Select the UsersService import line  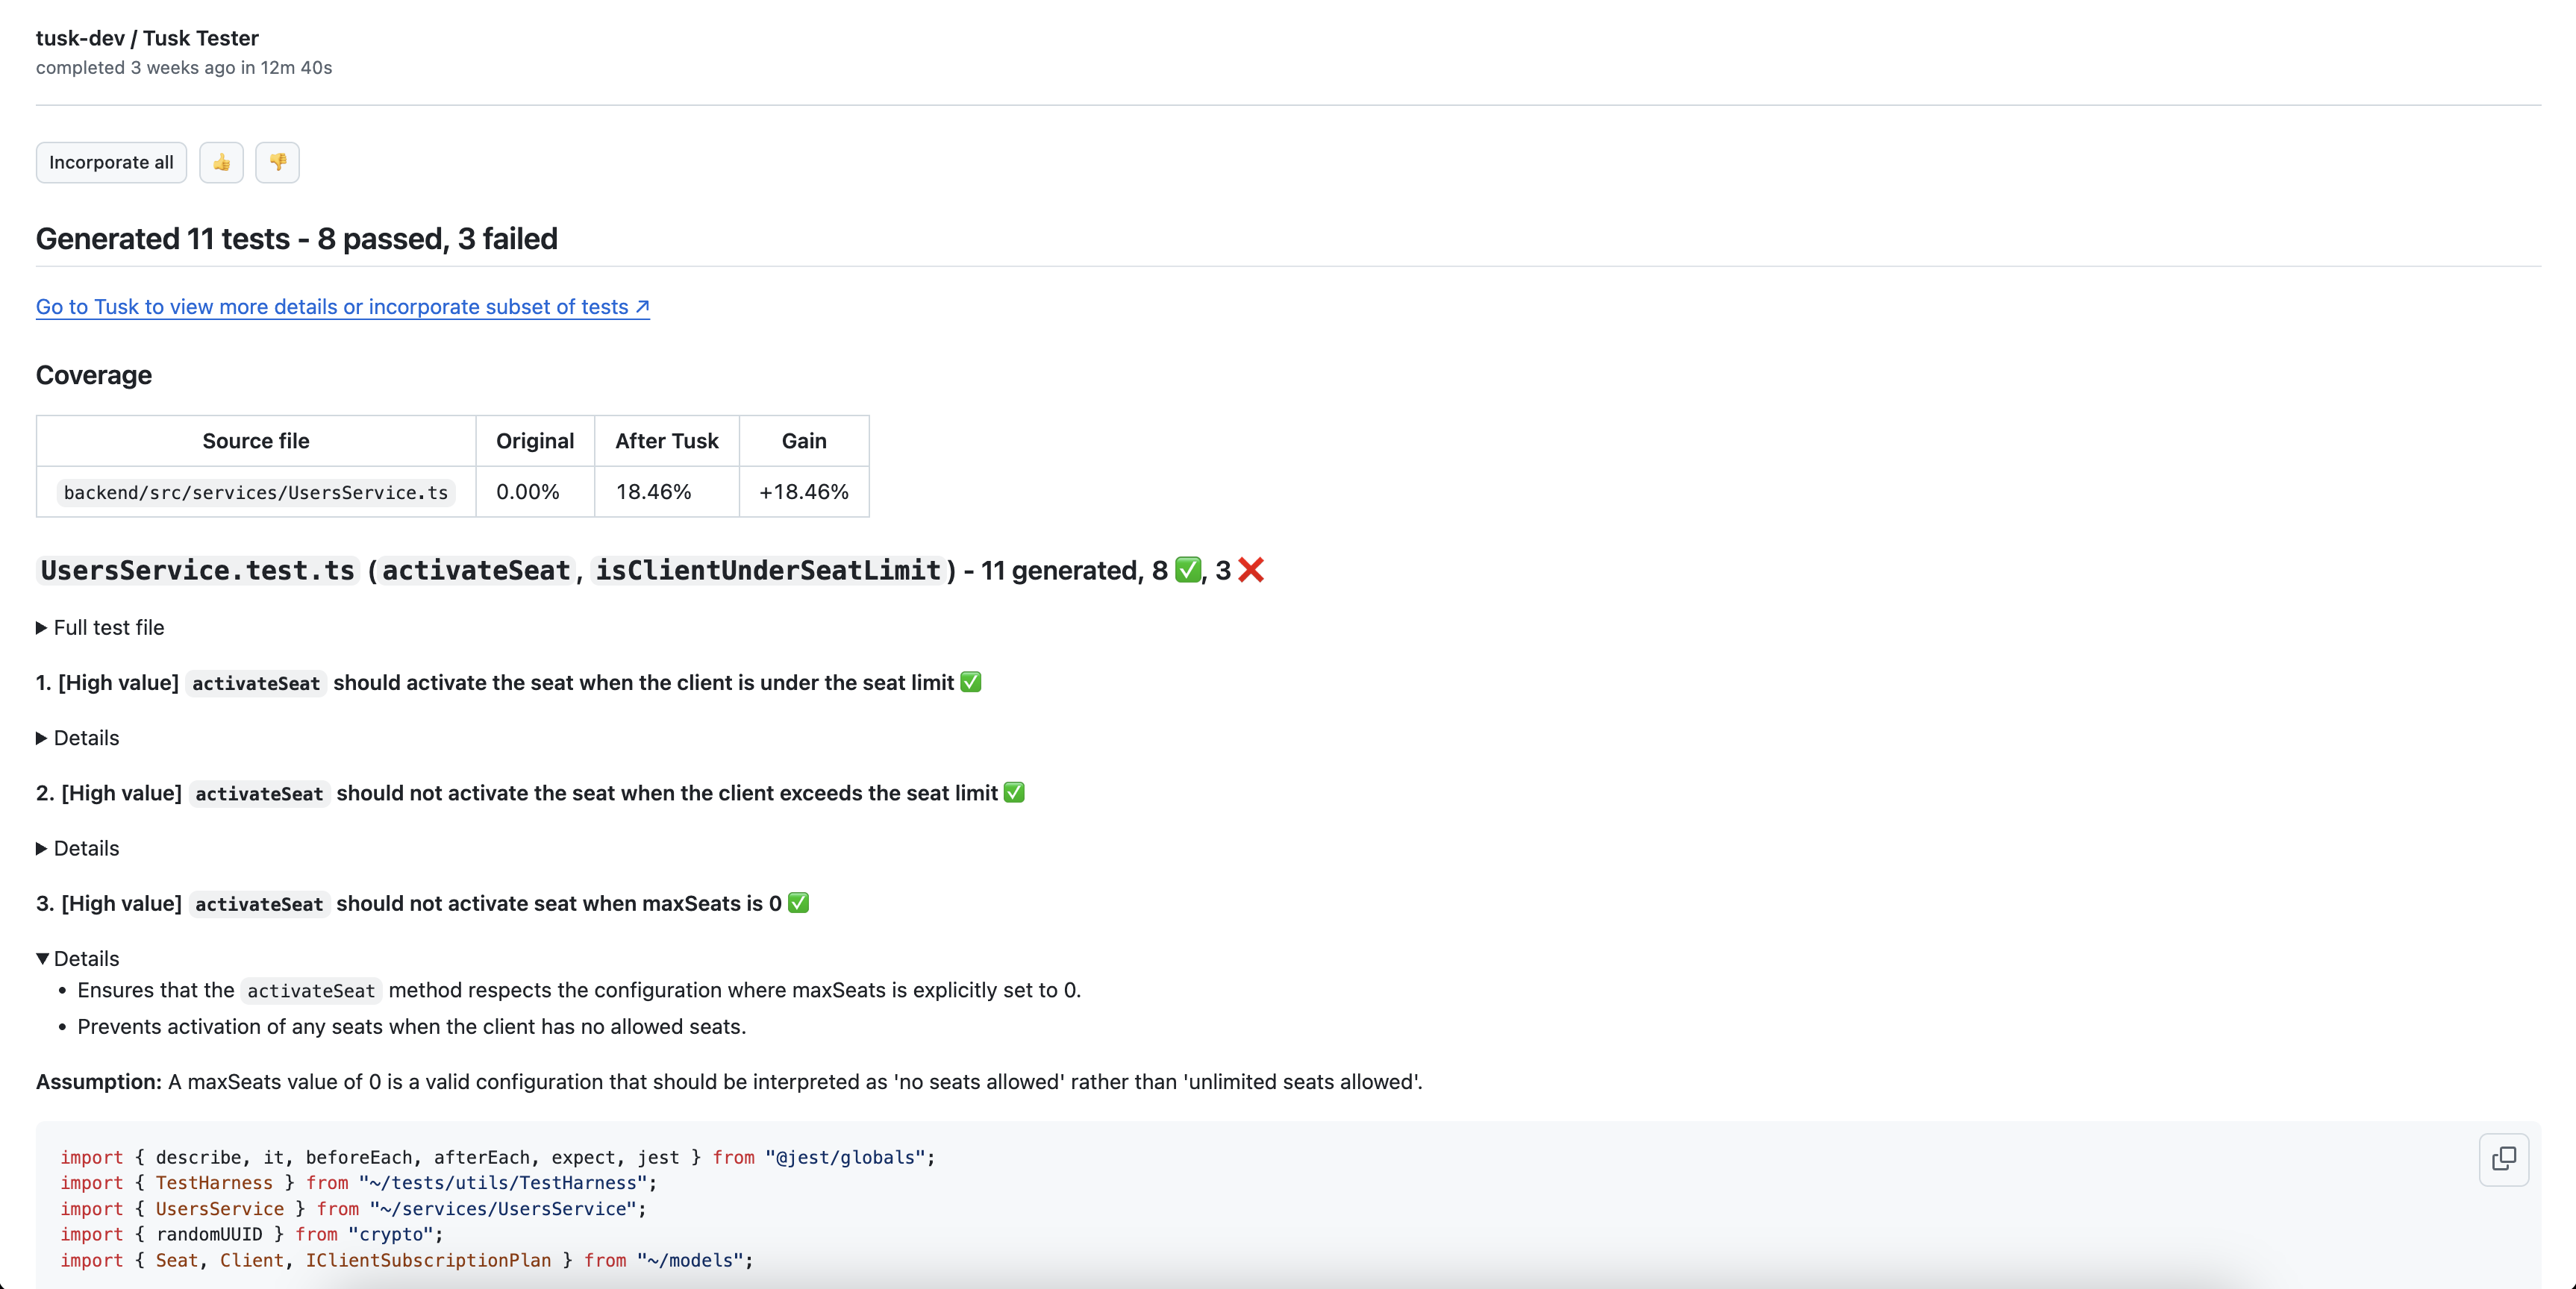coord(354,1209)
